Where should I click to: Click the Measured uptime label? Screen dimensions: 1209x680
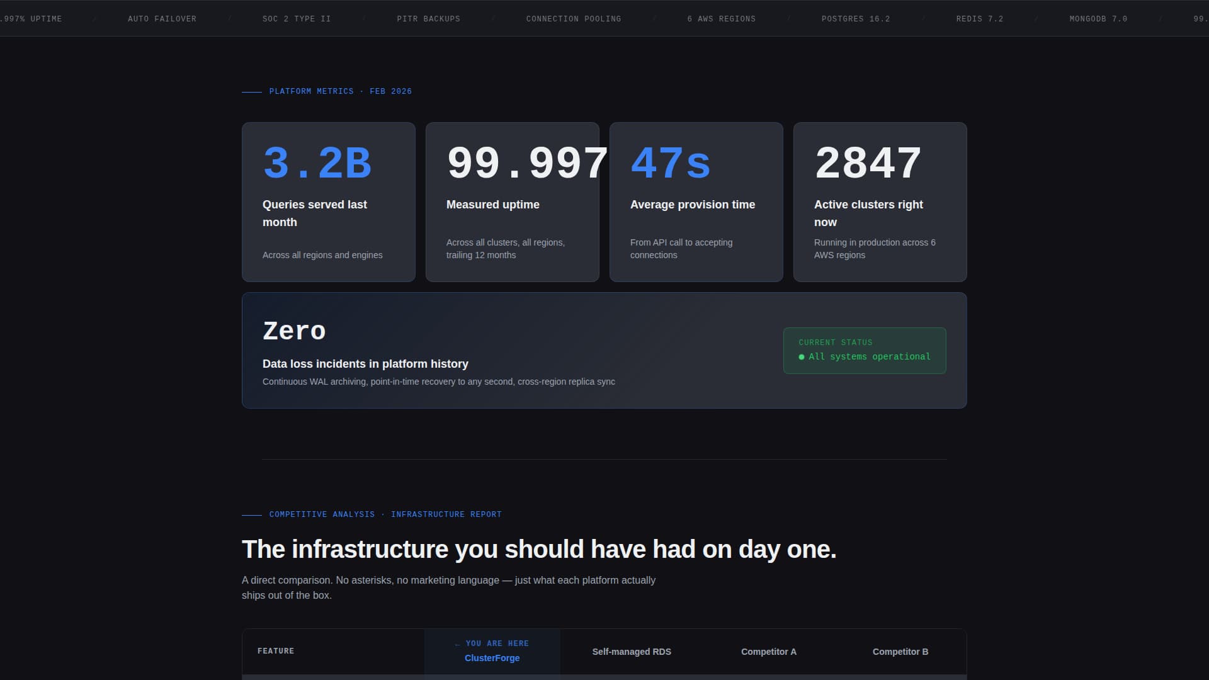(x=493, y=205)
